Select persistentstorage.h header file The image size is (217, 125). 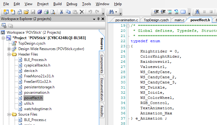pos(39,87)
